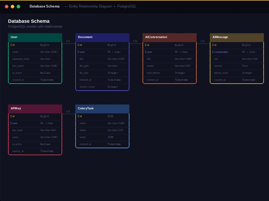Click the chunks_count field in Document table

[x=102, y=87]
